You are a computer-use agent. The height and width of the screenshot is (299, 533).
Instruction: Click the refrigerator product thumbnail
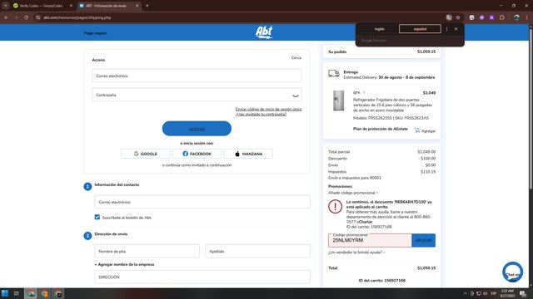(x=338, y=100)
